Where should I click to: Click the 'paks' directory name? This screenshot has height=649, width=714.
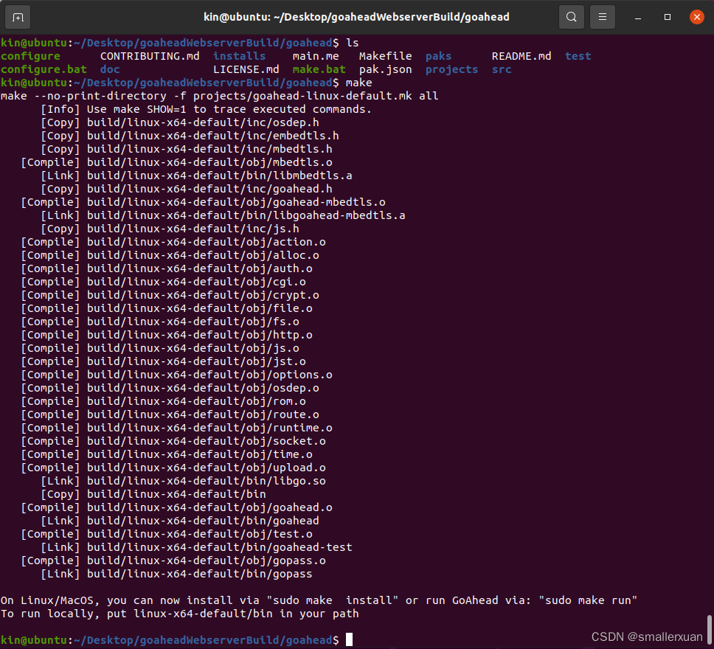pyautogui.click(x=439, y=56)
